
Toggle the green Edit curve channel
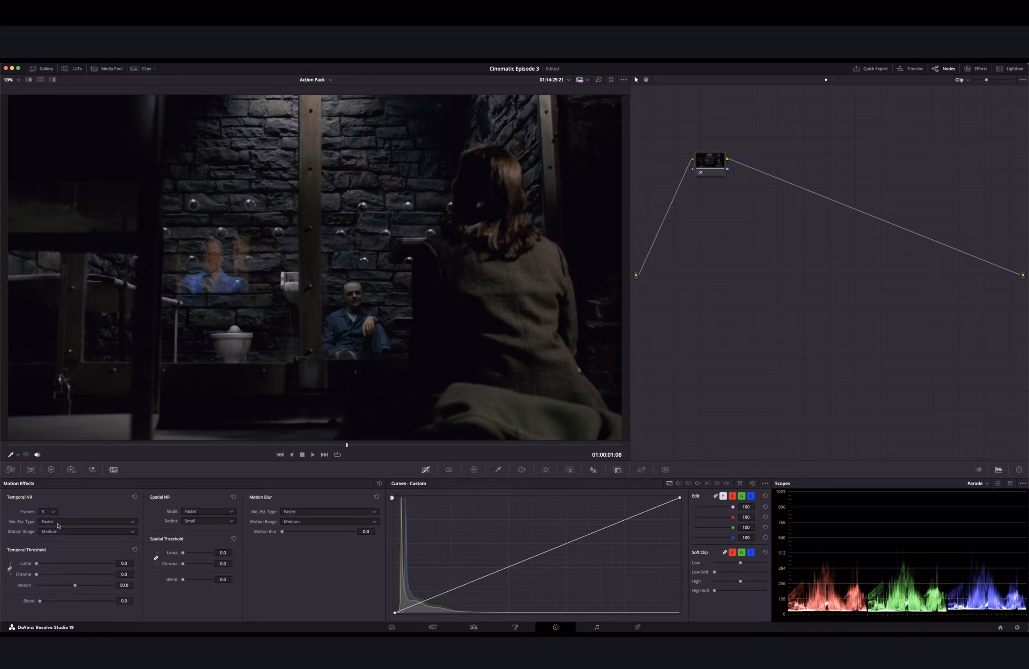tap(742, 496)
